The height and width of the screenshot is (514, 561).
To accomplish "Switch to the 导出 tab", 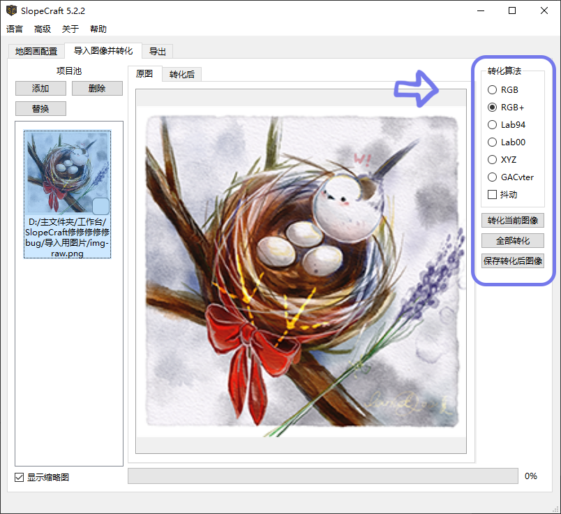I will [158, 52].
